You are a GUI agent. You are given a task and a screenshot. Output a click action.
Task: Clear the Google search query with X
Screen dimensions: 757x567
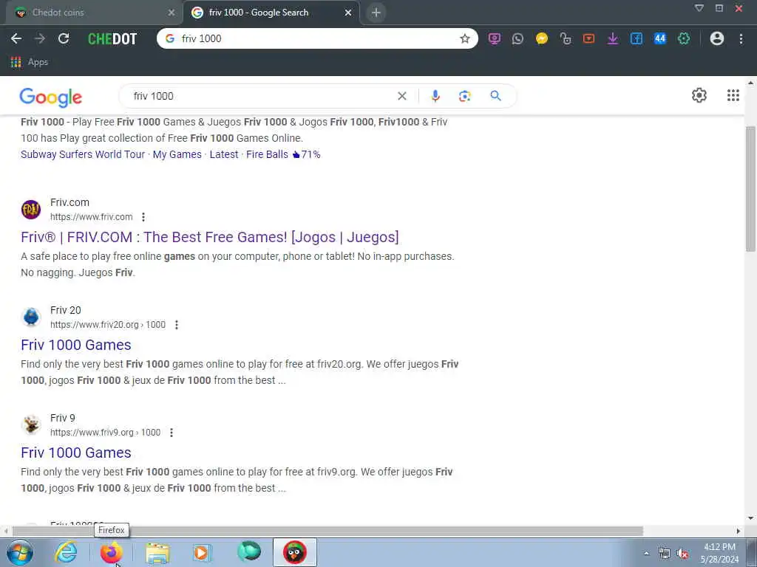(401, 96)
